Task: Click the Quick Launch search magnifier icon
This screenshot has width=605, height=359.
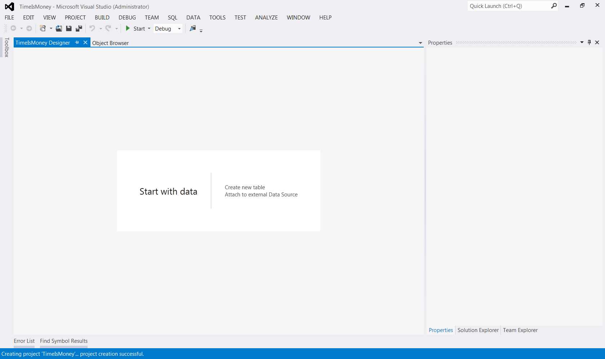Action: coord(554,6)
